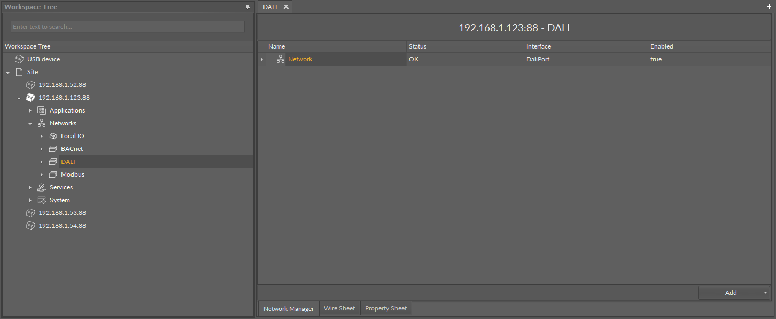Switch to the Network Manager tab
Viewport: 776px width, 319px height.
[x=289, y=309]
